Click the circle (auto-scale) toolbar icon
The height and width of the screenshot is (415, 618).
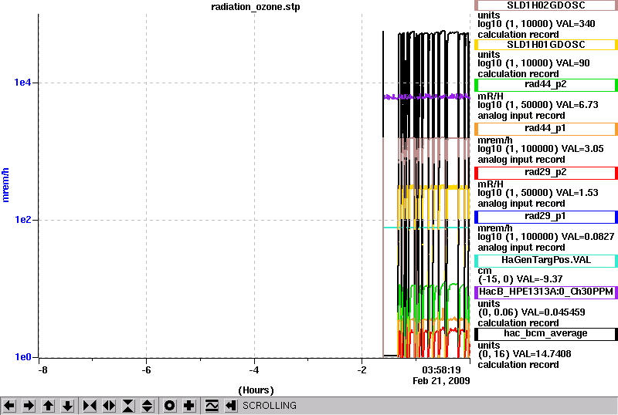pyautogui.click(x=169, y=406)
